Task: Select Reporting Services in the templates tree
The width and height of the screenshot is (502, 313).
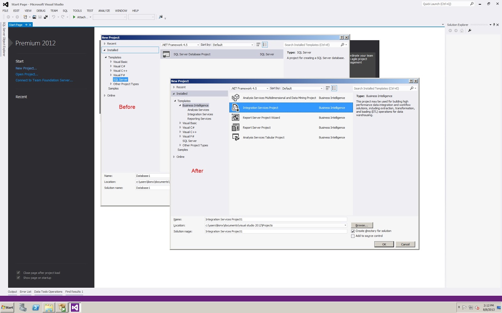Action: pyautogui.click(x=199, y=119)
